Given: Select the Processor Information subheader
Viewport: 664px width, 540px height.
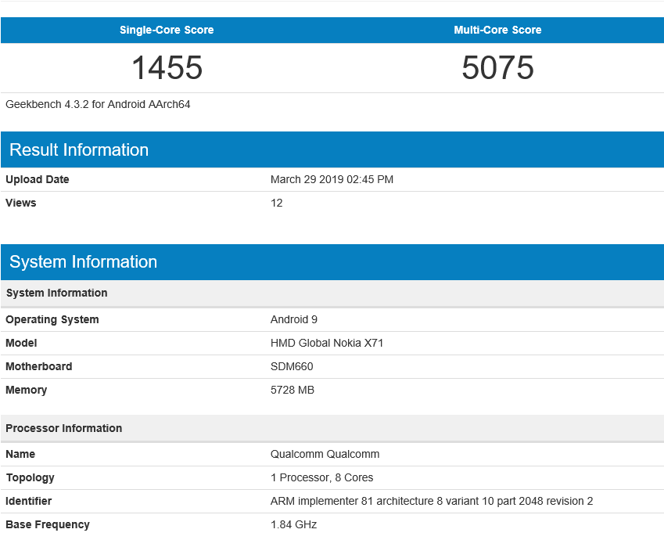Looking at the screenshot, I should point(332,428).
